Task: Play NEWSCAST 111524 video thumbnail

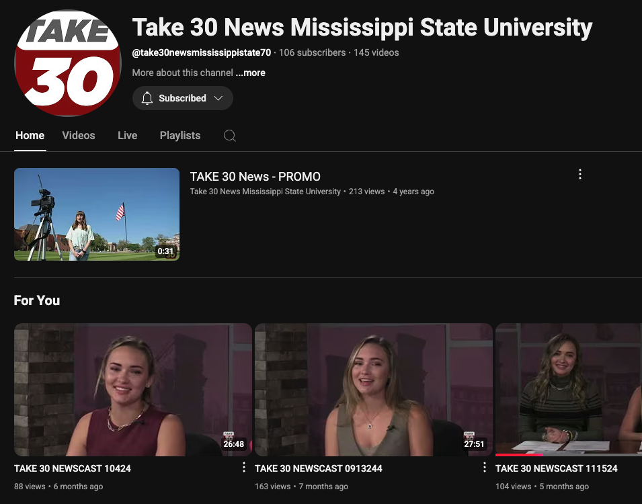Action: (x=569, y=390)
